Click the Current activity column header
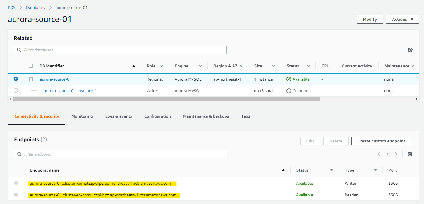This screenshot has height=204, width=424. coord(357,66)
